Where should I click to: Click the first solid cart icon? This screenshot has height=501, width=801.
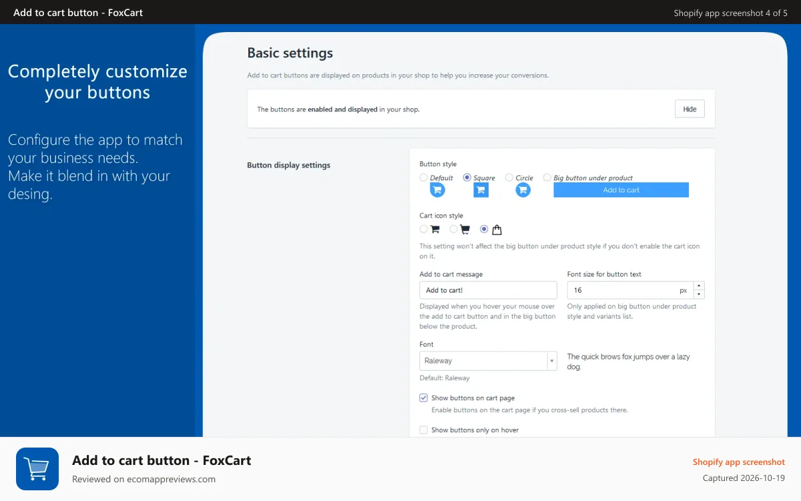(435, 229)
